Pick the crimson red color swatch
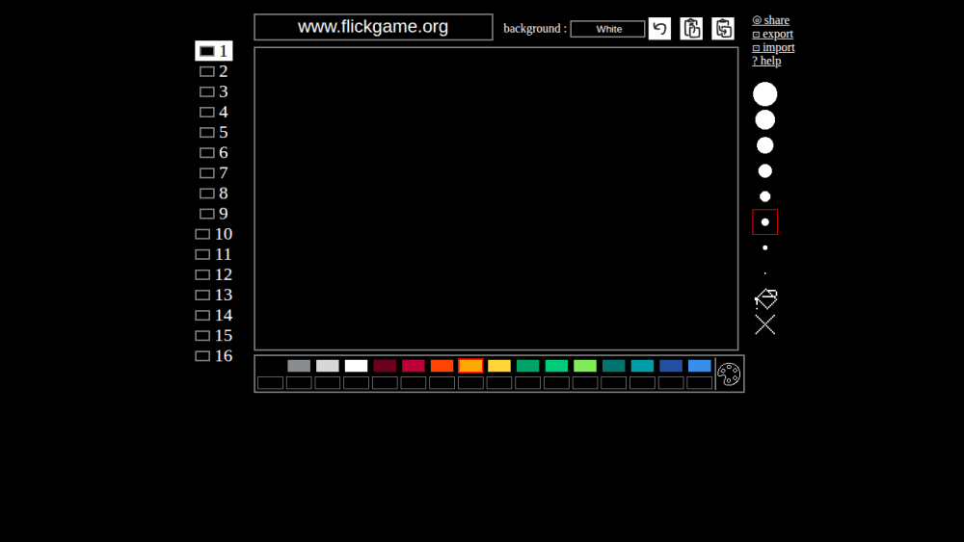 click(414, 366)
